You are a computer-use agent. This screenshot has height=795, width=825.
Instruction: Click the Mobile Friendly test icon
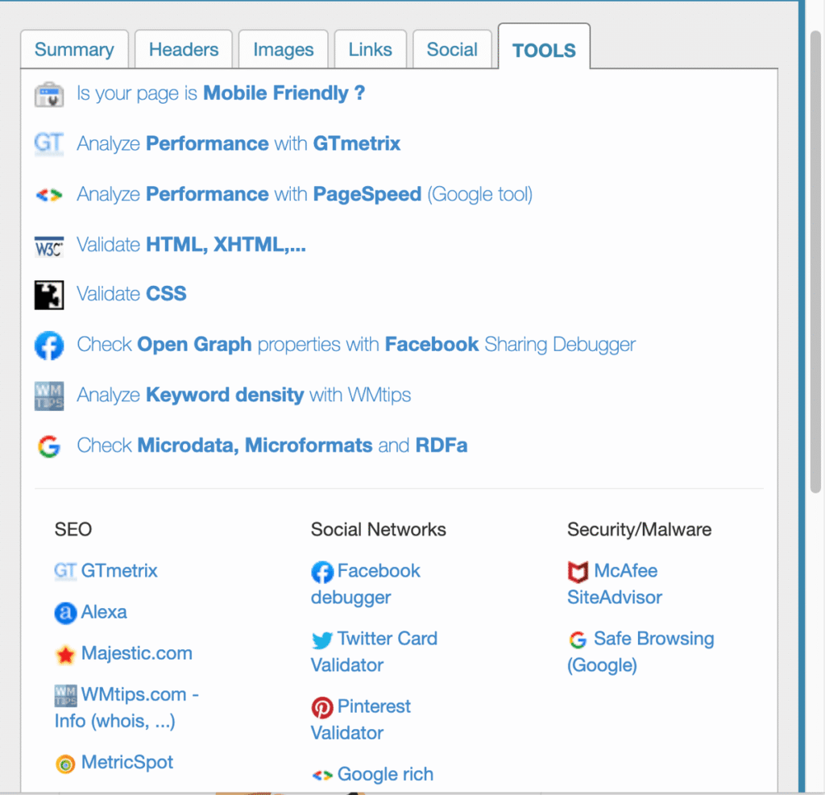pos(49,94)
